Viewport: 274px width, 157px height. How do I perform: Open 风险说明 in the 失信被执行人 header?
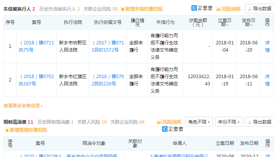228,9
